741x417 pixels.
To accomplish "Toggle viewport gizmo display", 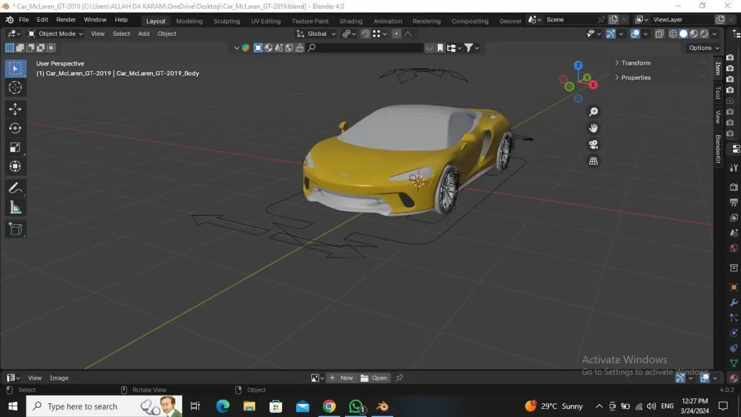I will pyautogui.click(x=611, y=34).
